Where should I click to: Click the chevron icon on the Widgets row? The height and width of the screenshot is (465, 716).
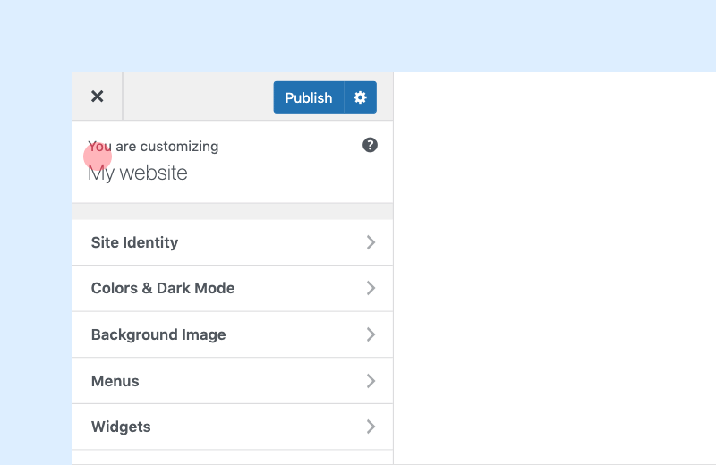(x=371, y=427)
